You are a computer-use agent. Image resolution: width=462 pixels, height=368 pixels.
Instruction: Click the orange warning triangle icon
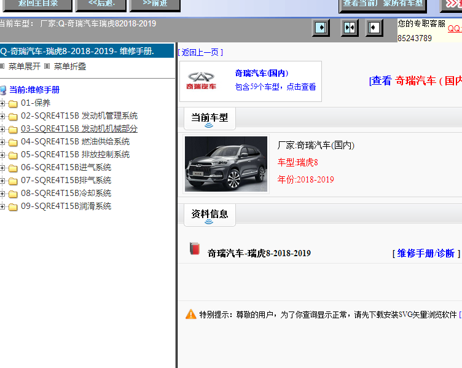pos(191,314)
